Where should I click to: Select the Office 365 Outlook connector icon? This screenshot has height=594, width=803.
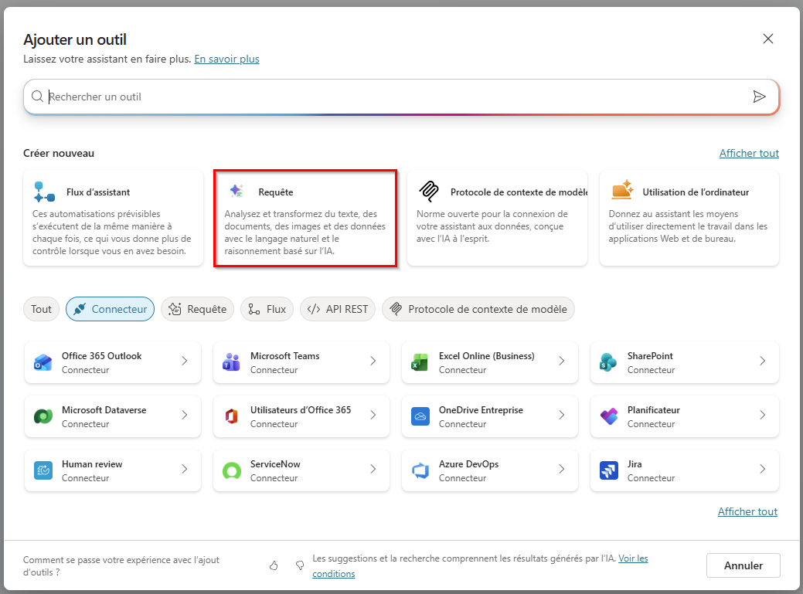coord(43,362)
